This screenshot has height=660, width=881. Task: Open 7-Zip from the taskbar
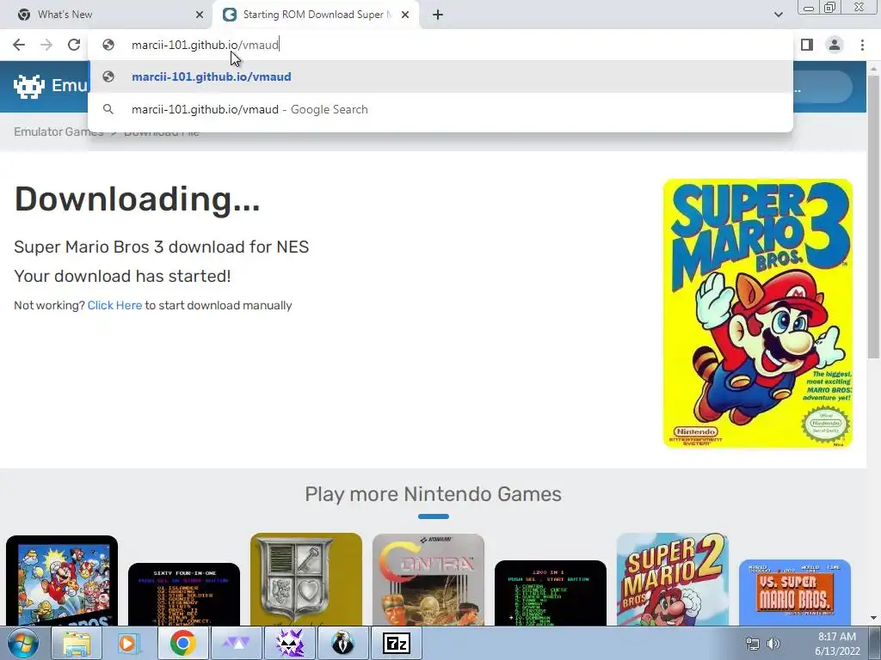click(397, 643)
